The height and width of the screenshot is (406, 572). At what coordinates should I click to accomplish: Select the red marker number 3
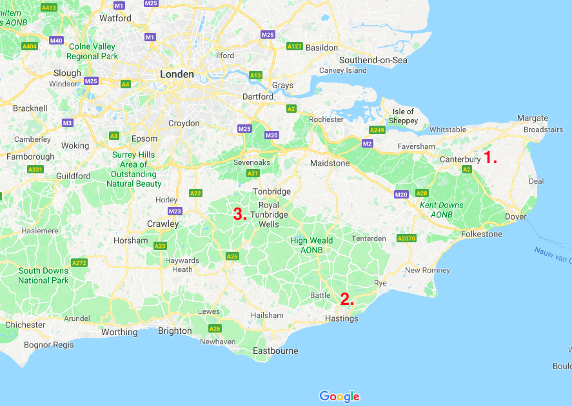tap(240, 214)
